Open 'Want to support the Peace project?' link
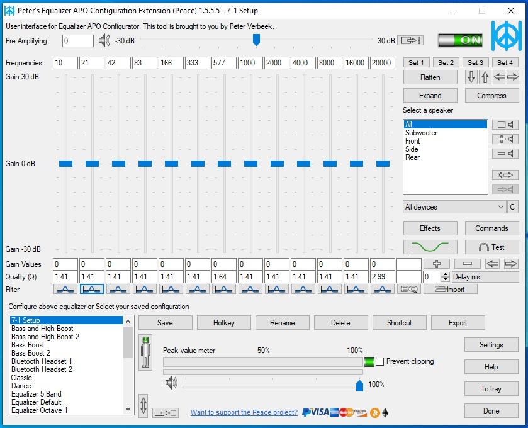Viewport: 528px width, 428px height. pyautogui.click(x=244, y=412)
